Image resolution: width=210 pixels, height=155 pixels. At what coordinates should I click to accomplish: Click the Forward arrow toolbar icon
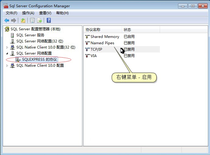click(x=14, y=20)
